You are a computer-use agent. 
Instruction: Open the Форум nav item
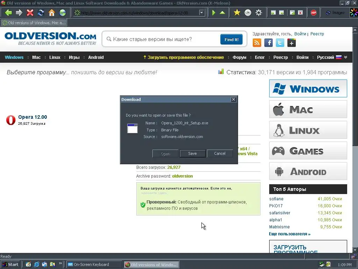[239, 57]
